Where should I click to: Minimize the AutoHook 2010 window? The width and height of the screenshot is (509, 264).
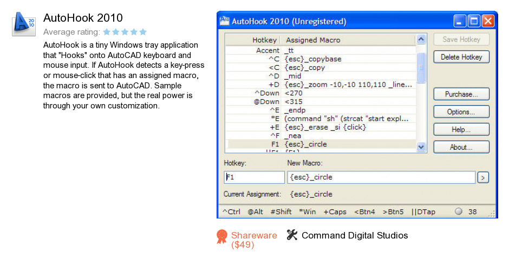[x=460, y=21]
